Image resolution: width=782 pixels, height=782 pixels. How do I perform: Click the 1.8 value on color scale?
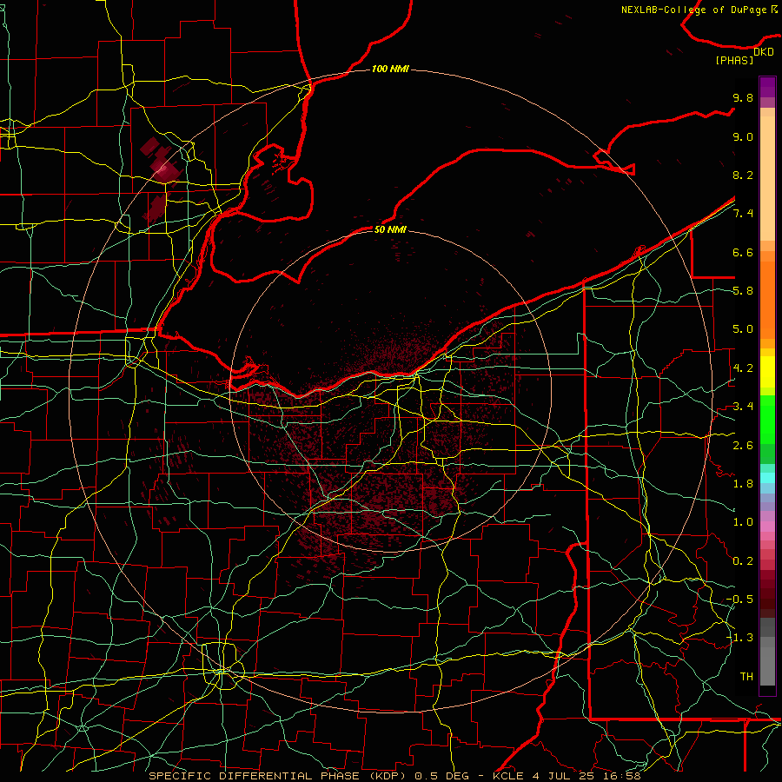click(x=743, y=484)
